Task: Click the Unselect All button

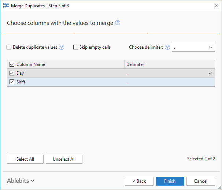Action: point(64,159)
